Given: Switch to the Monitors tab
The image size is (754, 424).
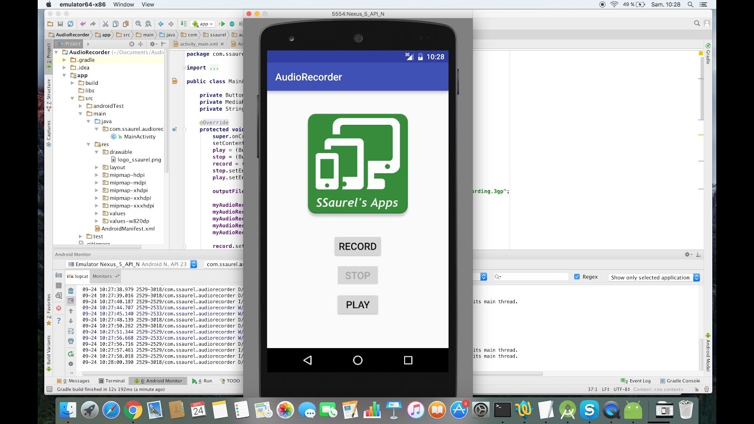Looking at the screenshot, I should (x=105, y=276).
